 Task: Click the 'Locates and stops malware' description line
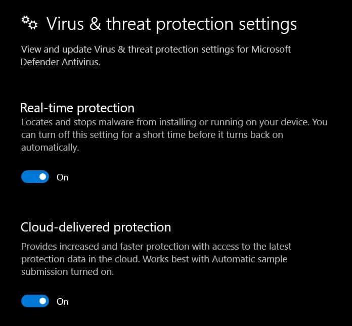(174, 122)
